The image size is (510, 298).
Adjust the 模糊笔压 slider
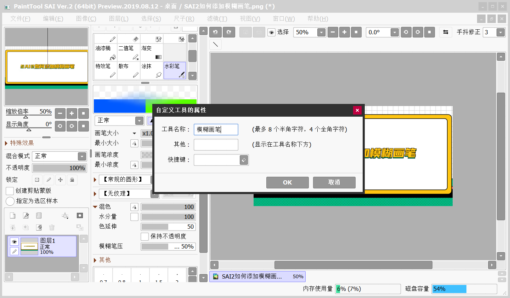coord(168,246)
